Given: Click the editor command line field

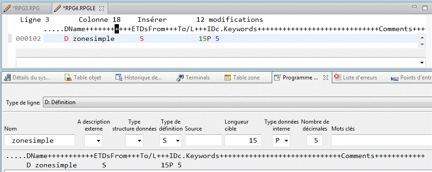Looking at the screenshot, I should point(217,62).
